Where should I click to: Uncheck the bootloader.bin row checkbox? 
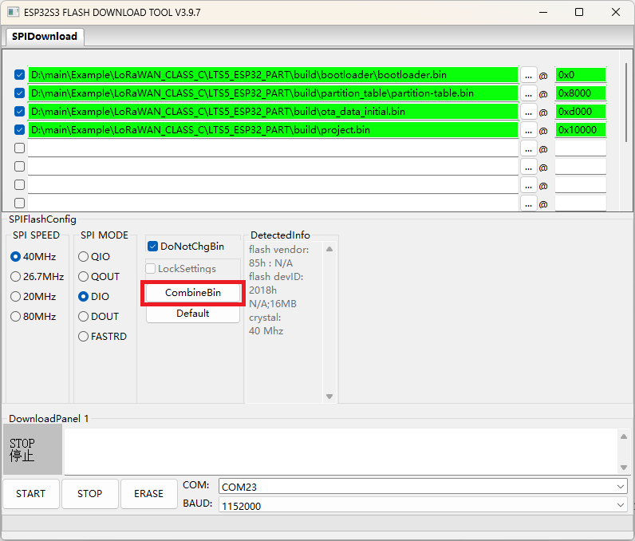(19, 75)
